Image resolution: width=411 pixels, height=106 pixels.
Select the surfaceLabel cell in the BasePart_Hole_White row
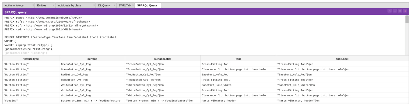pyautogui.click(x=163, y=85)
